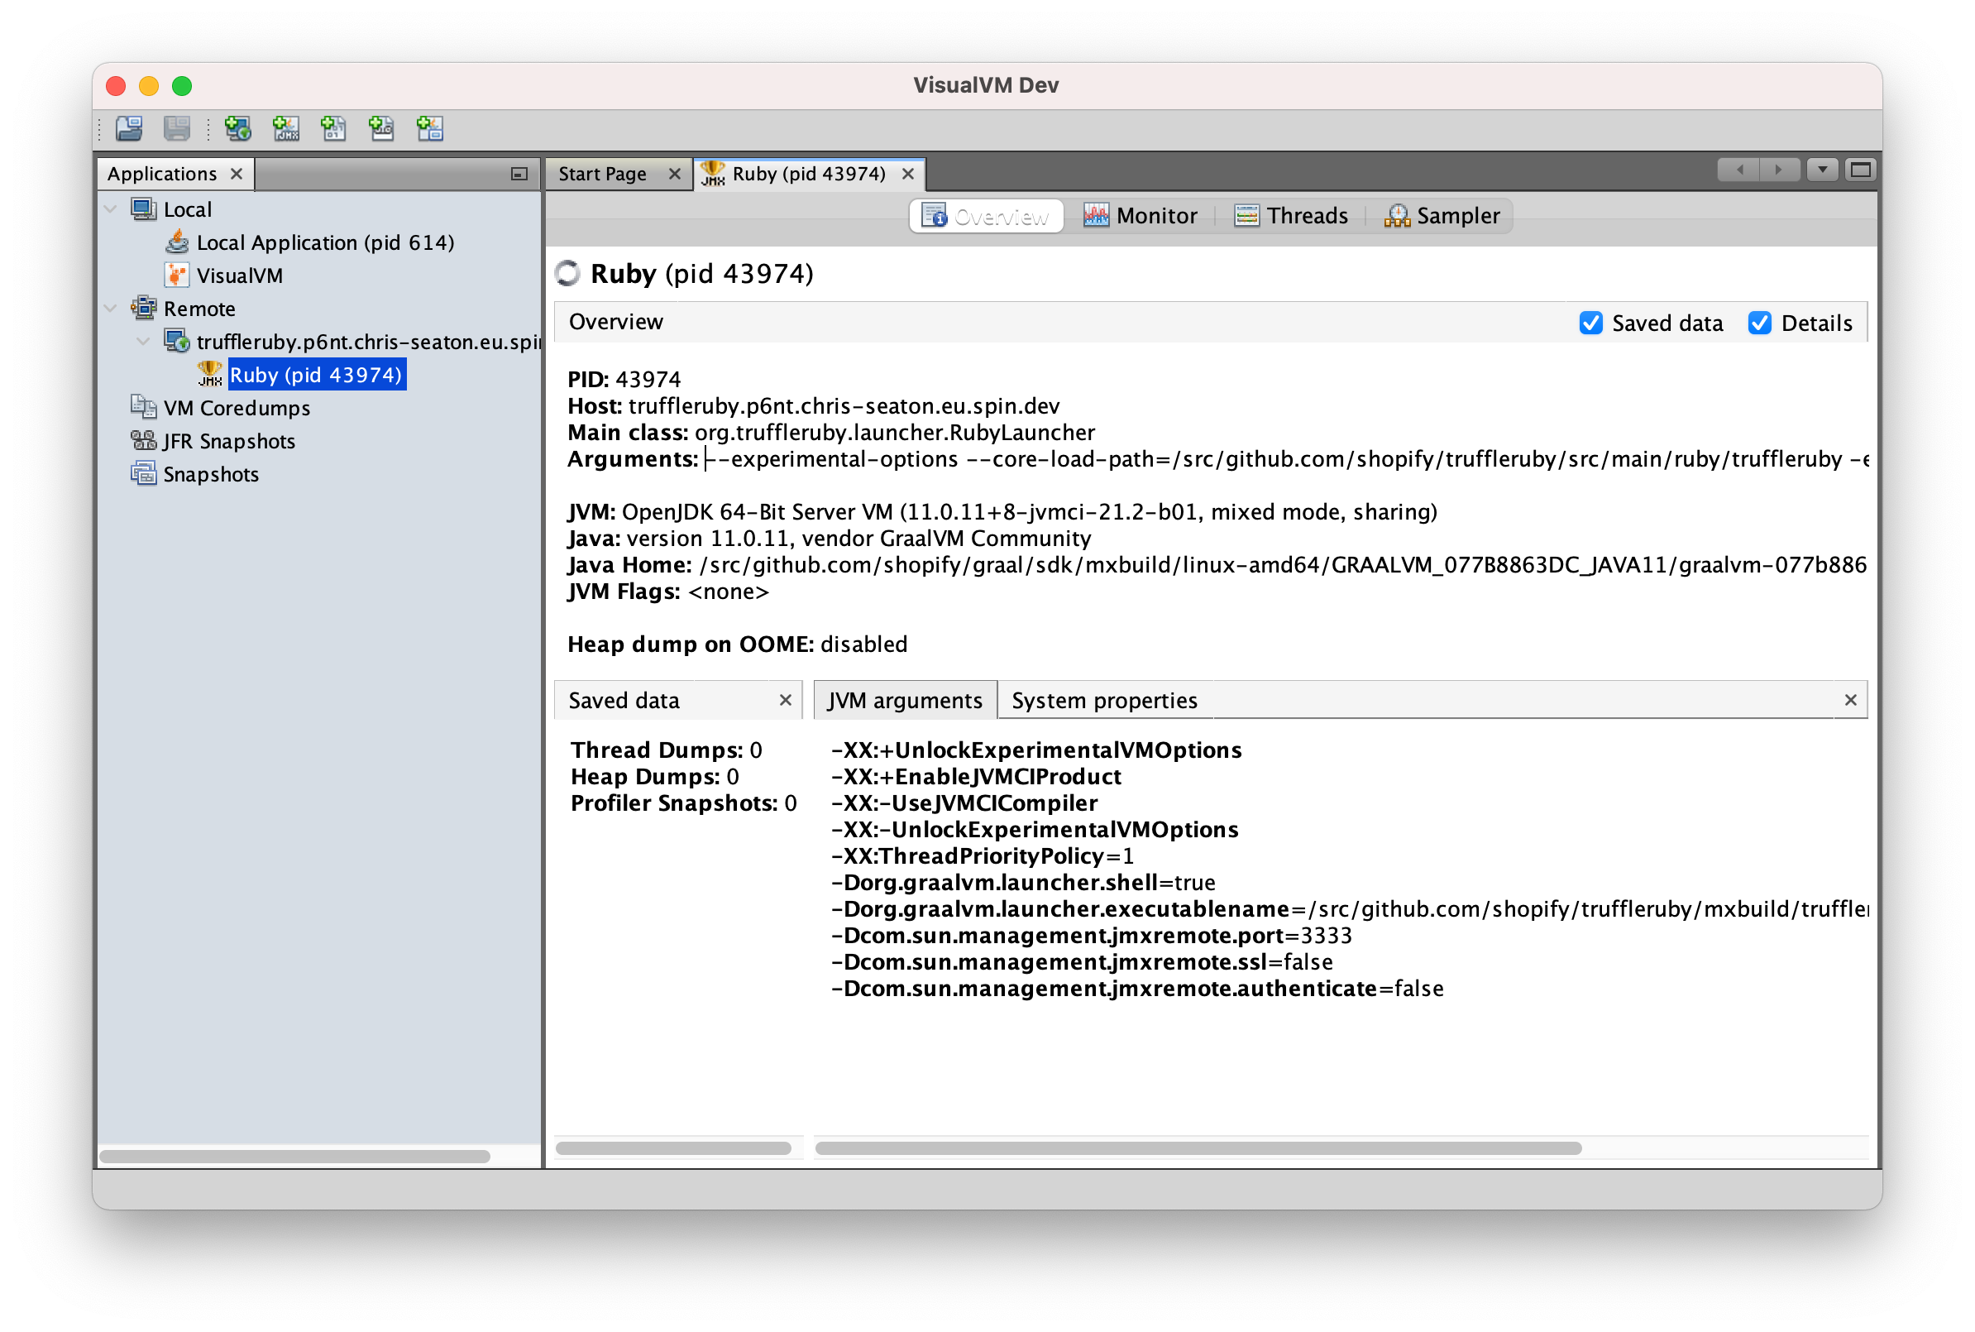
Task: Select the JFR Snapshots tree entry
Action: pos(229,441)
